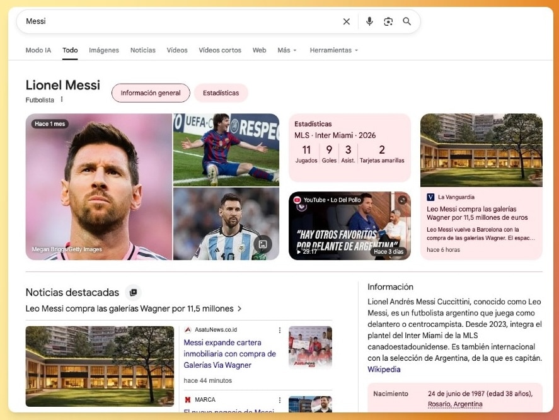This screenshot has height=420, width=559.
Task: Click the Nacimiento label
Action: [390, 394]
